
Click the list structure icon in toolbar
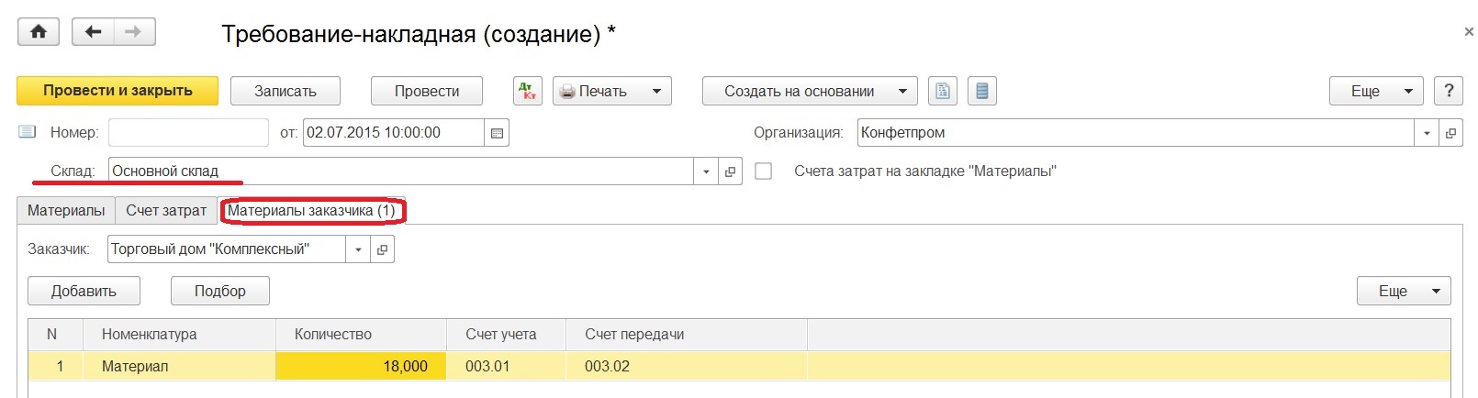point(982,91)
